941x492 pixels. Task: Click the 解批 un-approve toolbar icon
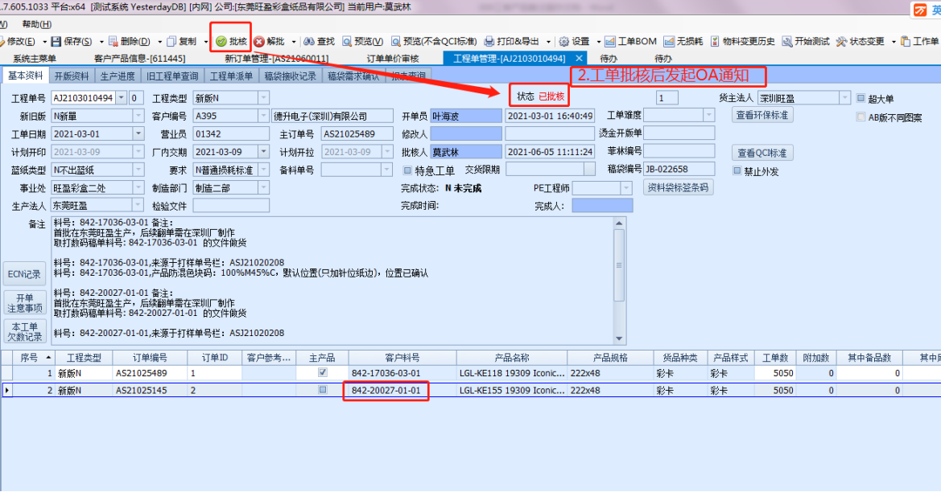[x=258, y=41]
